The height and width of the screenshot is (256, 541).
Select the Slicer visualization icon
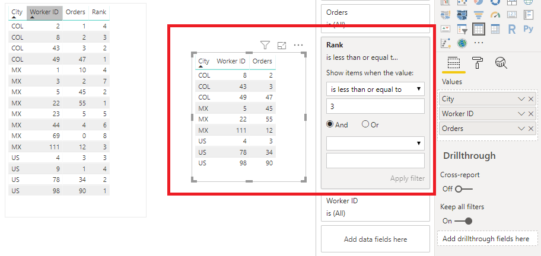tap(462, 29)
